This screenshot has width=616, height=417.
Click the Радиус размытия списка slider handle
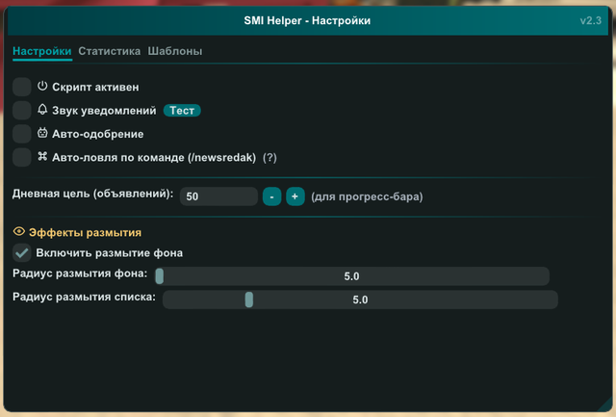point(248,300)
